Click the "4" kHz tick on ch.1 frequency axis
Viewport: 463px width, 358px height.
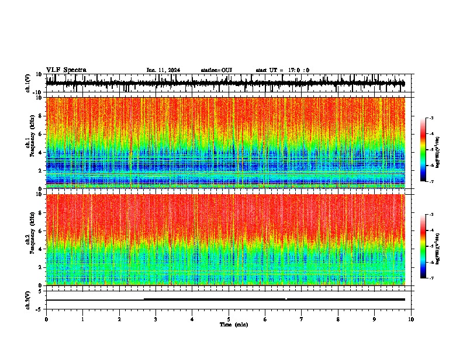pyautogui.click(x=40, y=153)
